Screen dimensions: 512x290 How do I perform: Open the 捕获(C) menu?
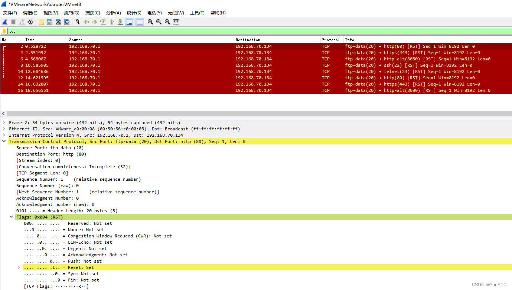[93, 13]
